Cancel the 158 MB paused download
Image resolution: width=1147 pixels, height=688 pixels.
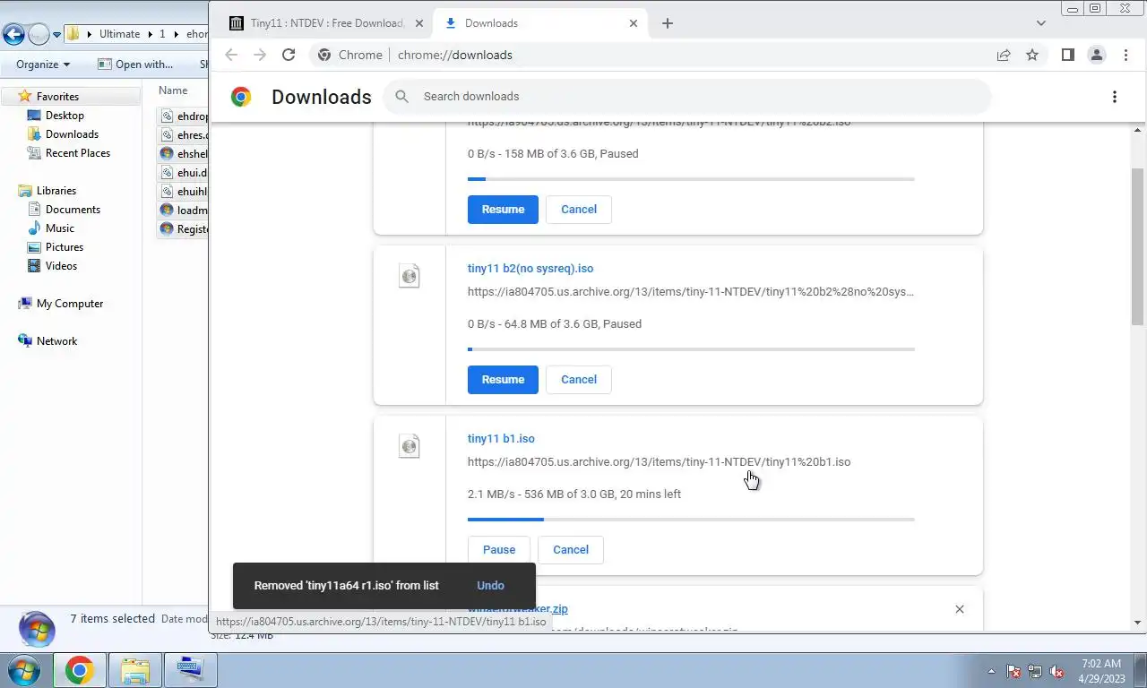[x=579, y=210]
